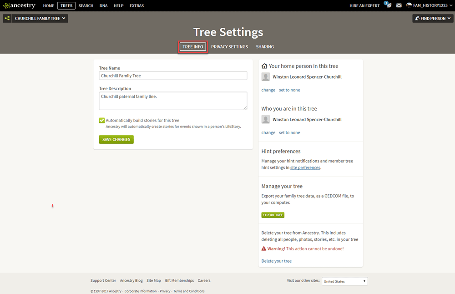The height and width of the screenshot is (294, 455).
Task: Open Ancestry Blog footer link
Action: tap(131, 281)
